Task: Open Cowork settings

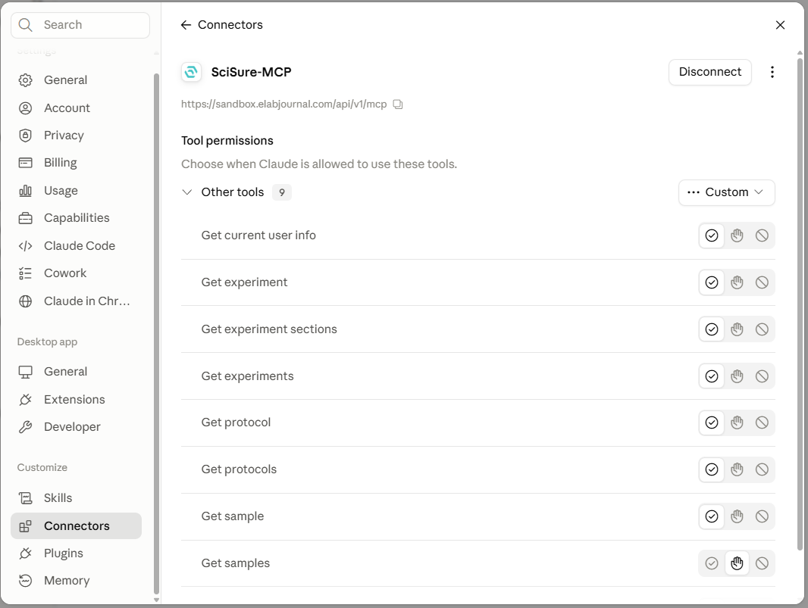Action: click(77, 273)
